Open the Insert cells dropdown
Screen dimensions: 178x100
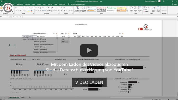132,9
